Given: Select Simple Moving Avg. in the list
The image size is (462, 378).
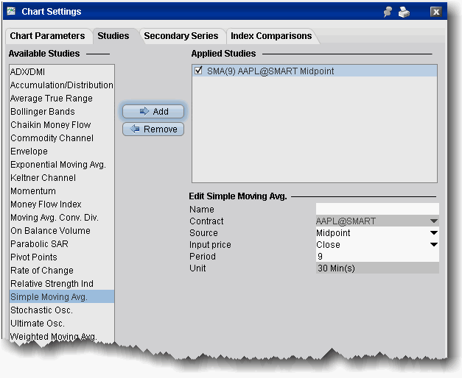Looking at the screenshot, I should click(49, 297).
